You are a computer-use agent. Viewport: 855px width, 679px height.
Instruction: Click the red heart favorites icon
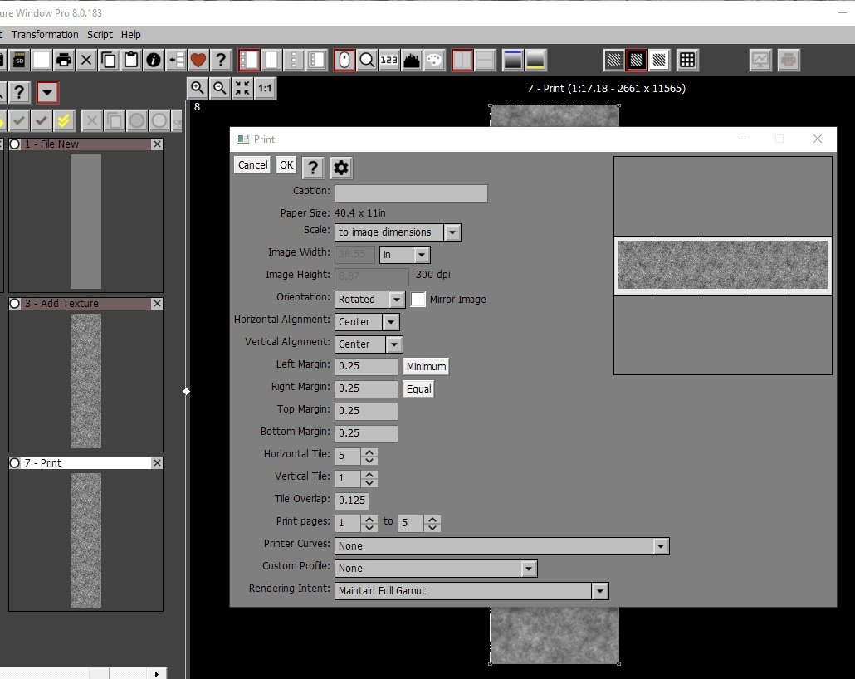point(198,60)
